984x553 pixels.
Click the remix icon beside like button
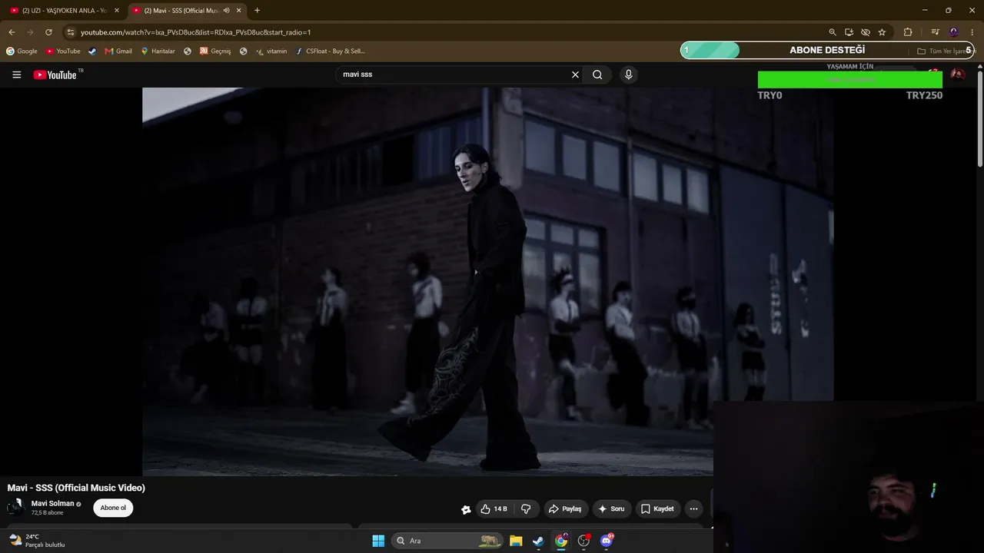[466, 509]
